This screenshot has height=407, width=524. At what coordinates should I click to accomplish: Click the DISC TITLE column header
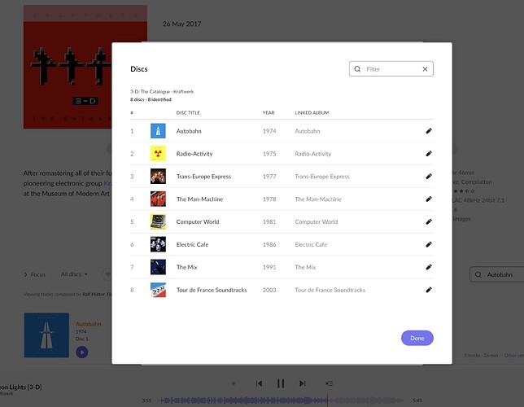point(188,112)
